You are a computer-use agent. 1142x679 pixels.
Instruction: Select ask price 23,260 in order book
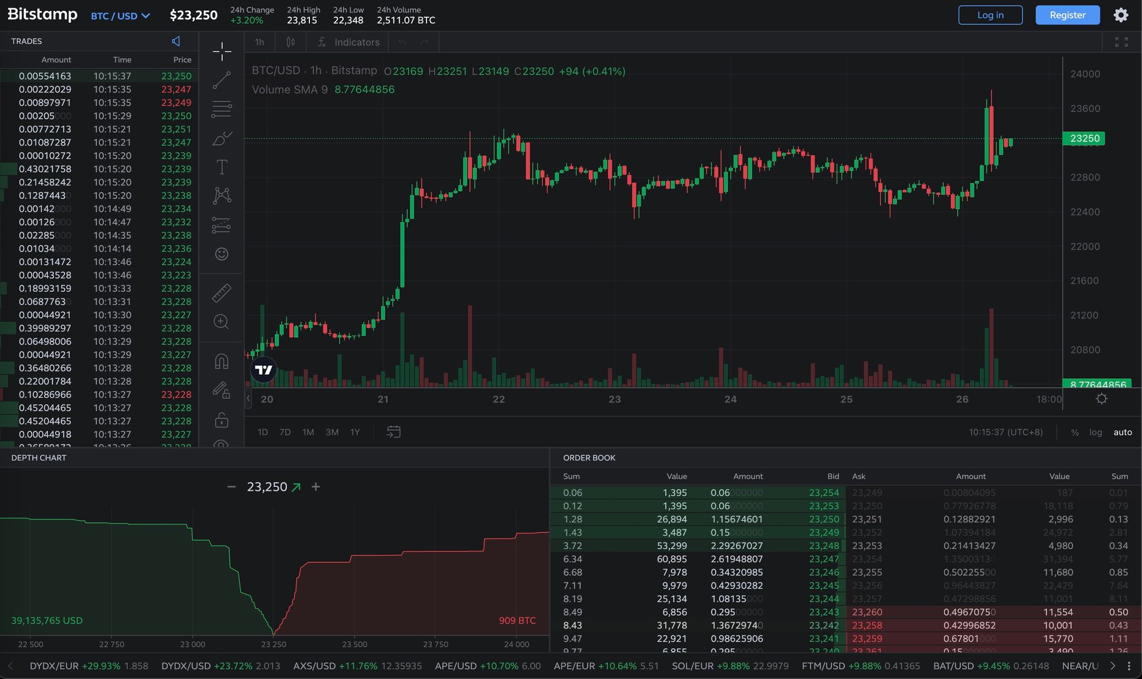coord(867,612)
